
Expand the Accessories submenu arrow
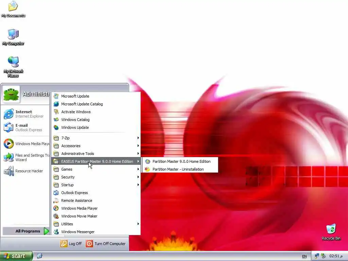(138, 145)
